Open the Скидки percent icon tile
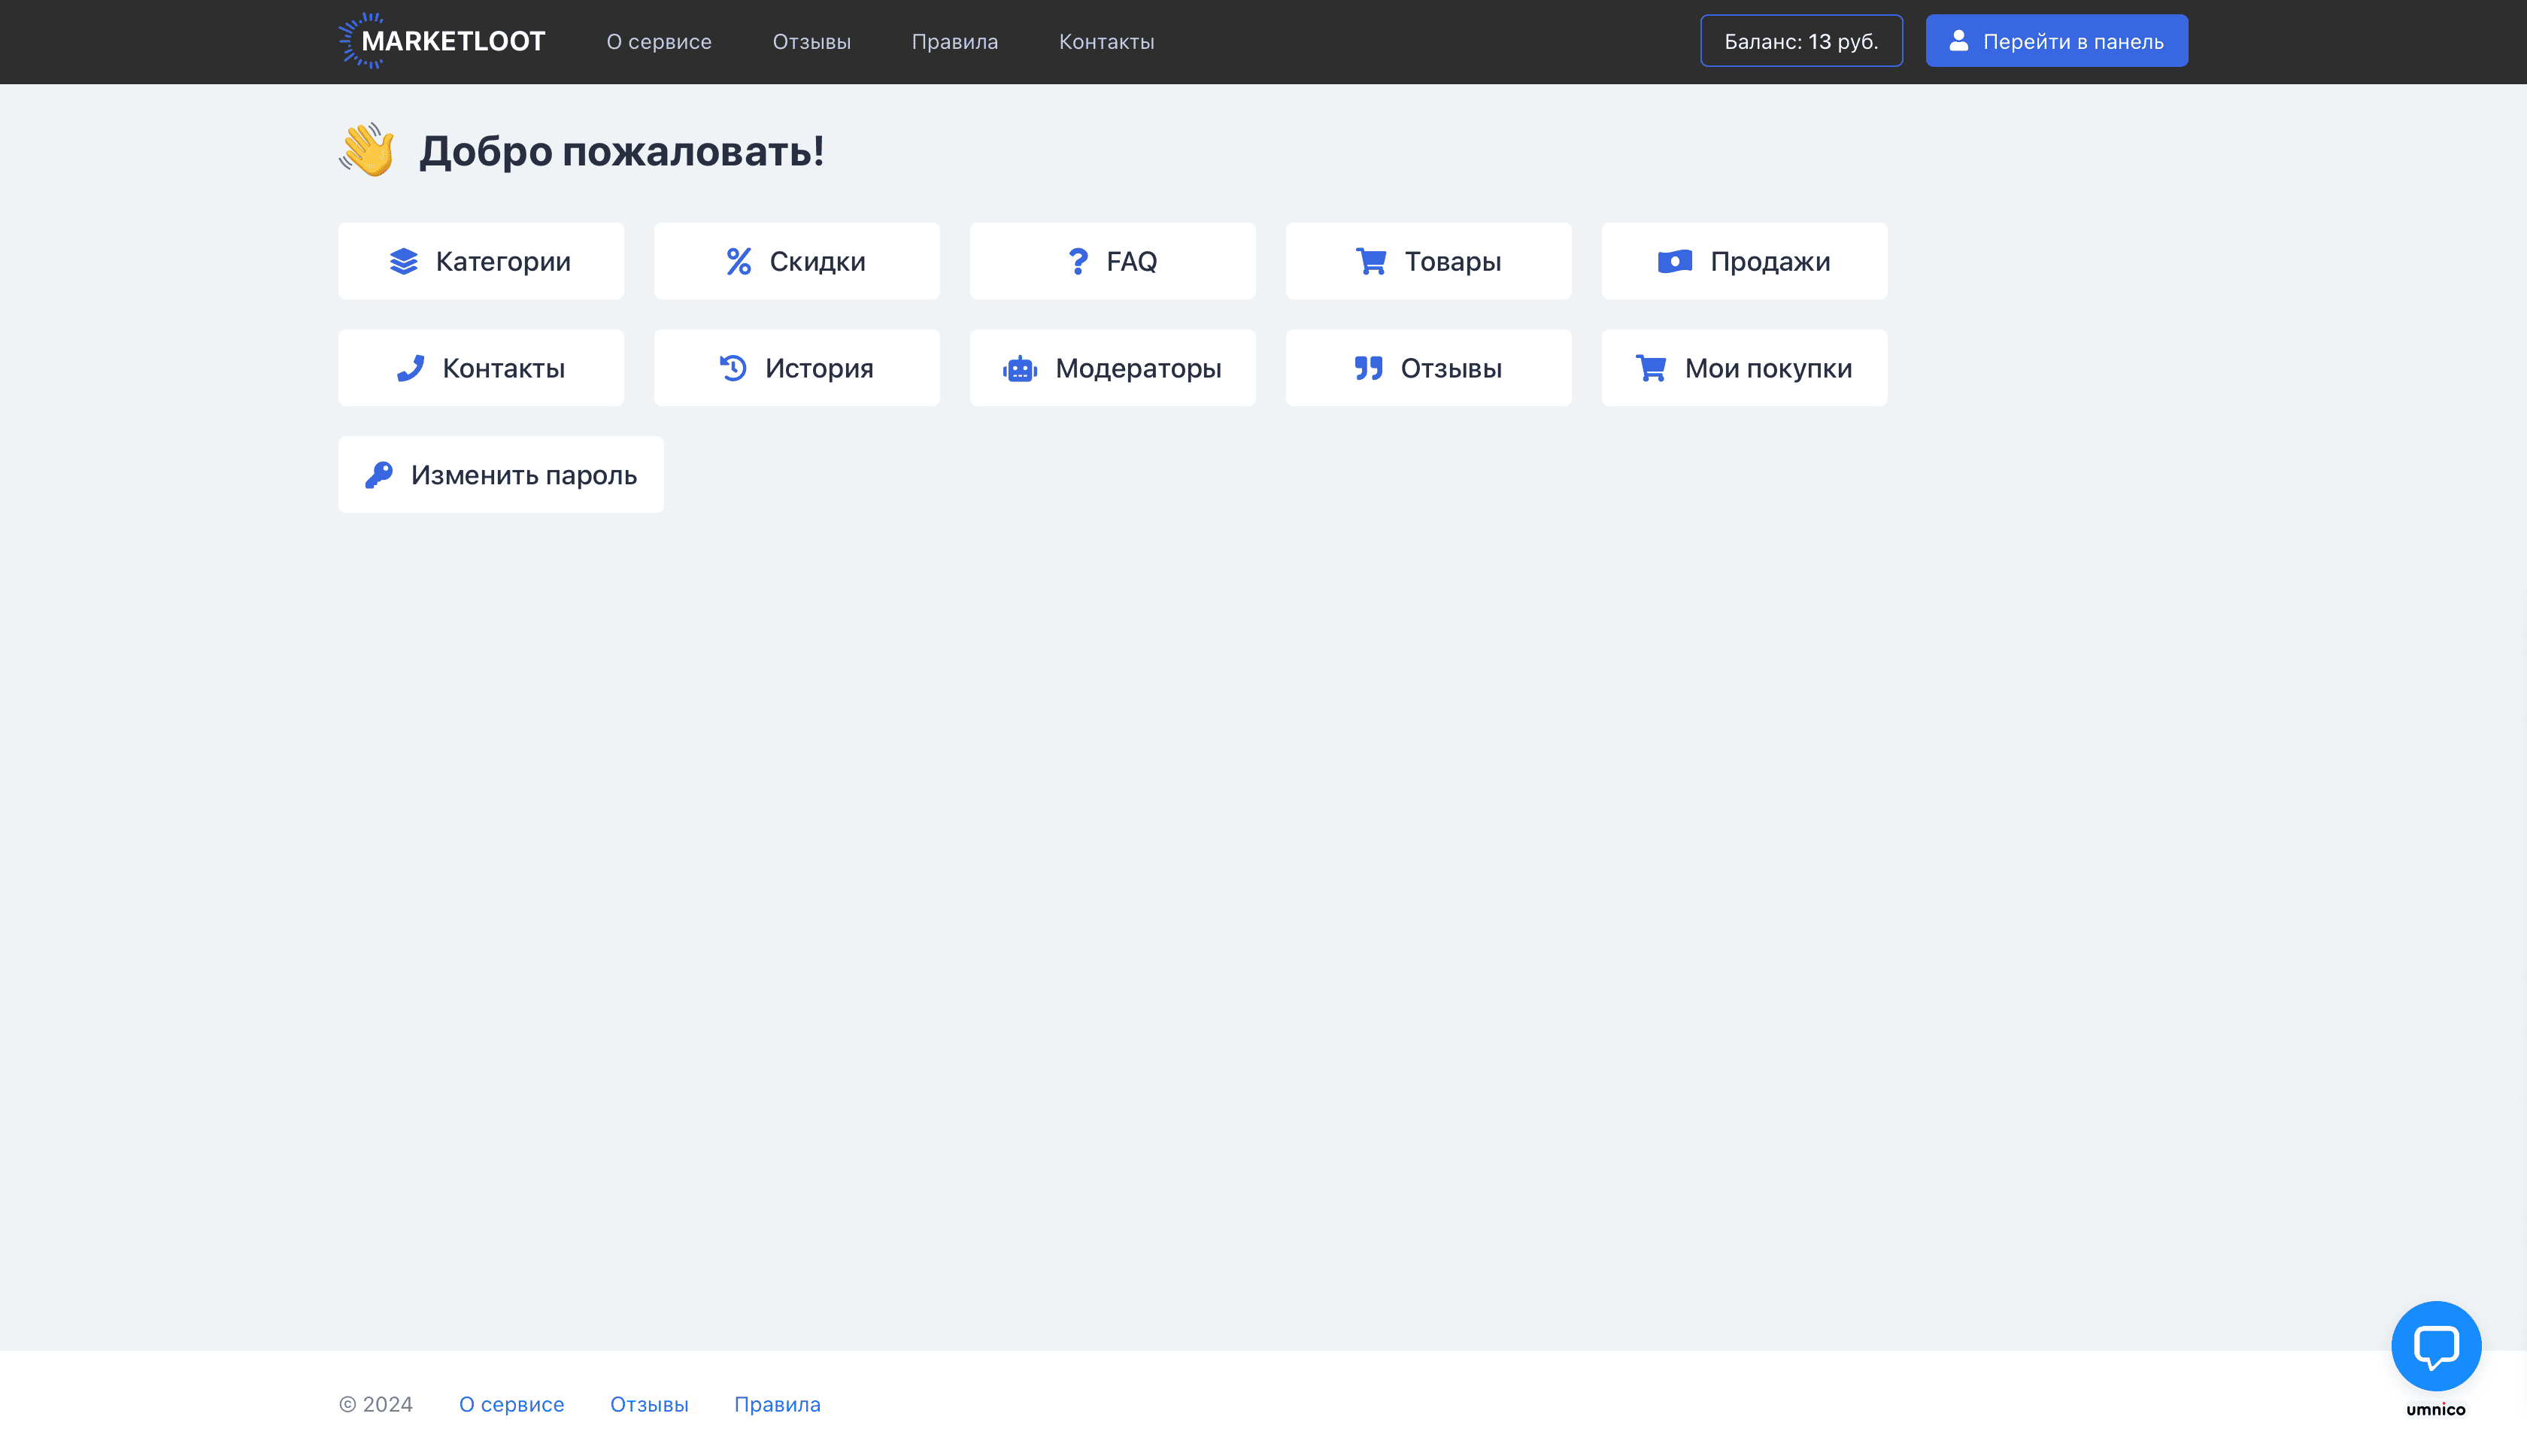 [738, 261]
